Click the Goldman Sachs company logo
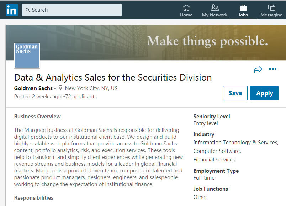The height and width of the screenshot is (206, 286). (x=27, y=55)
